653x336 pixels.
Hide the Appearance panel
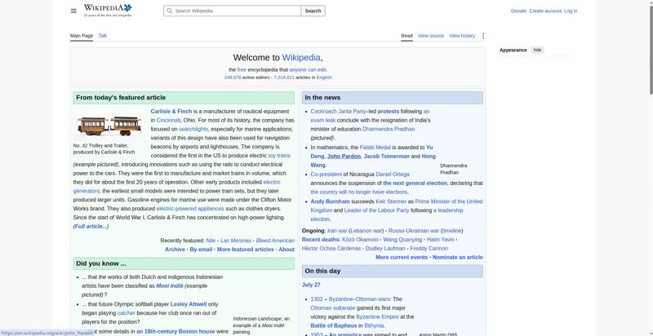tap(538, 50)
